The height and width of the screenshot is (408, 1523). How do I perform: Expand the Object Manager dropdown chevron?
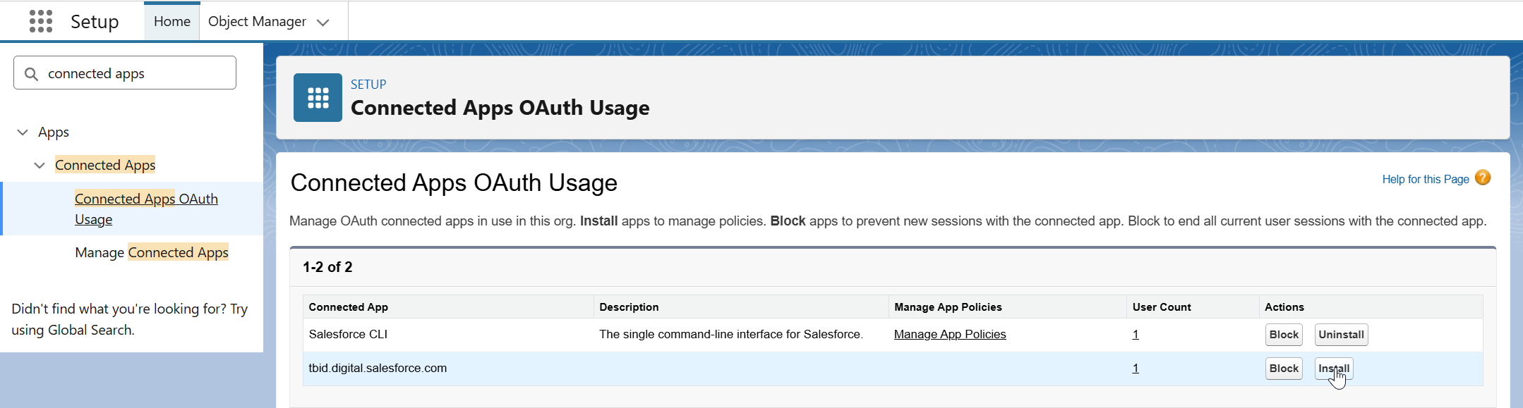[x=323, y=23]
